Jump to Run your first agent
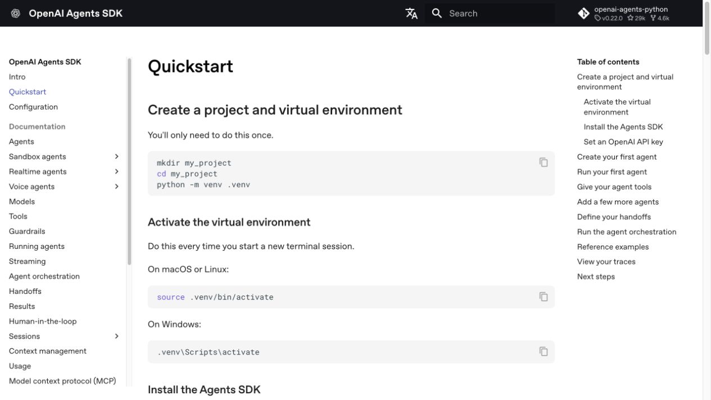711x400 pixels. pos(612,172)
